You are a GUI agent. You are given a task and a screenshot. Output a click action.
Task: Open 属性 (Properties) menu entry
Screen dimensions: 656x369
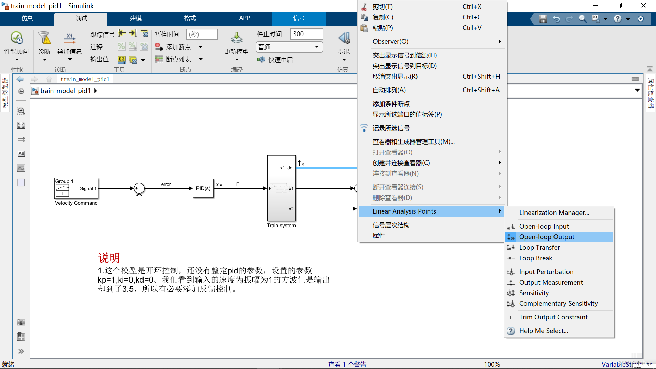coord(431,236)
